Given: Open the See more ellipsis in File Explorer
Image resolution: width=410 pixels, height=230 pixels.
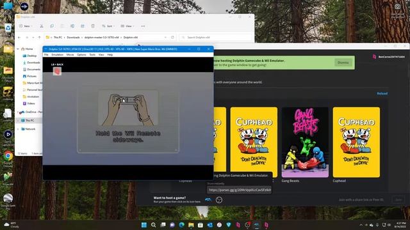Looking at the screenshot, I should (143, 26).
